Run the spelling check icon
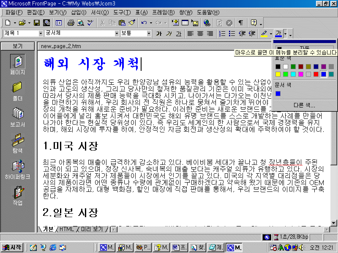This screenshot has width=338, height=253. (90, 23)
